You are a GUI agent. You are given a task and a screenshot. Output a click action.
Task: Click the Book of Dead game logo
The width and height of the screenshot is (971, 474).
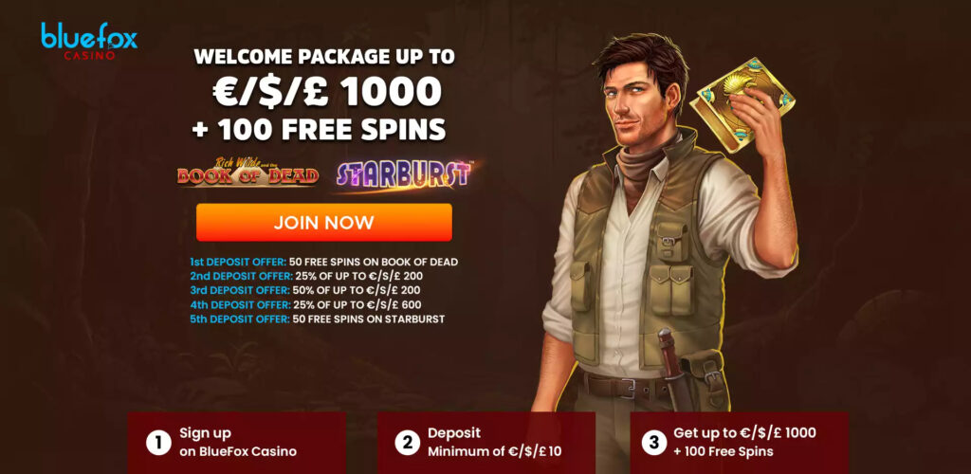(247, 173)
